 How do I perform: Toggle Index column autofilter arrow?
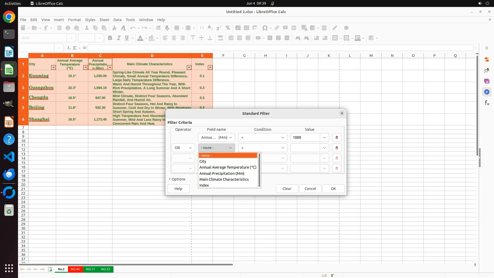pyautogui.click(x=210, y=67)
